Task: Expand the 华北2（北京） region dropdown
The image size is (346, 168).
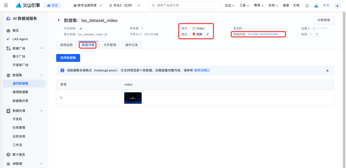Action: [x=125, y=5]
